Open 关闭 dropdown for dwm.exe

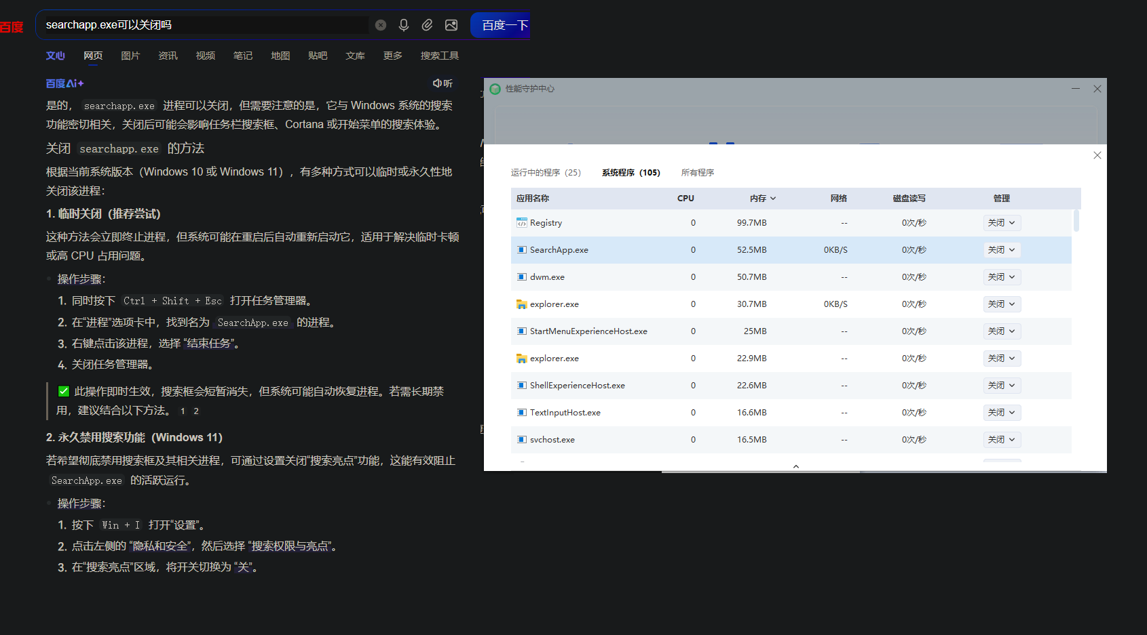click(1002, 276)
